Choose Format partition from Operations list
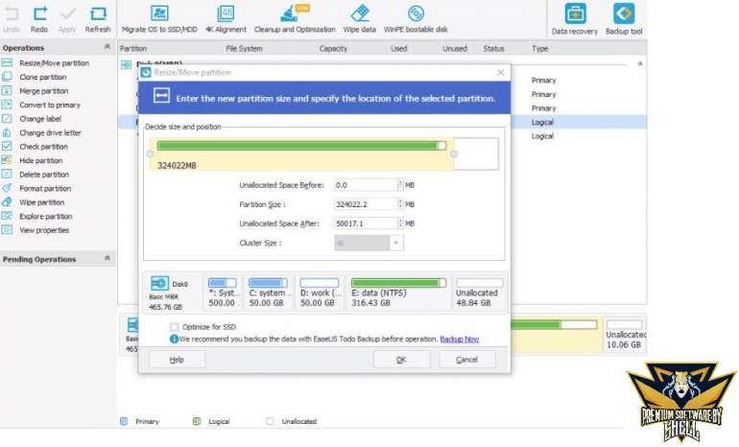 pyautogui.click(x=45, y=189)
